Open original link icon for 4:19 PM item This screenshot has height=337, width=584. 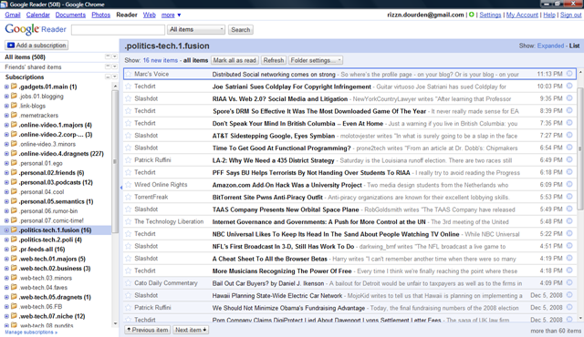569,258
